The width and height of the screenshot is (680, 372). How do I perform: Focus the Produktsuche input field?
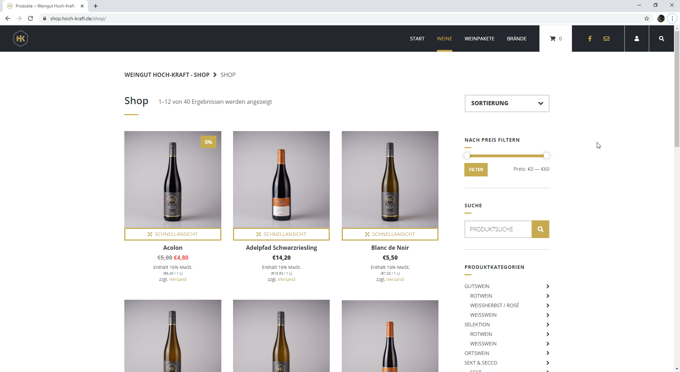pos(498,229)
